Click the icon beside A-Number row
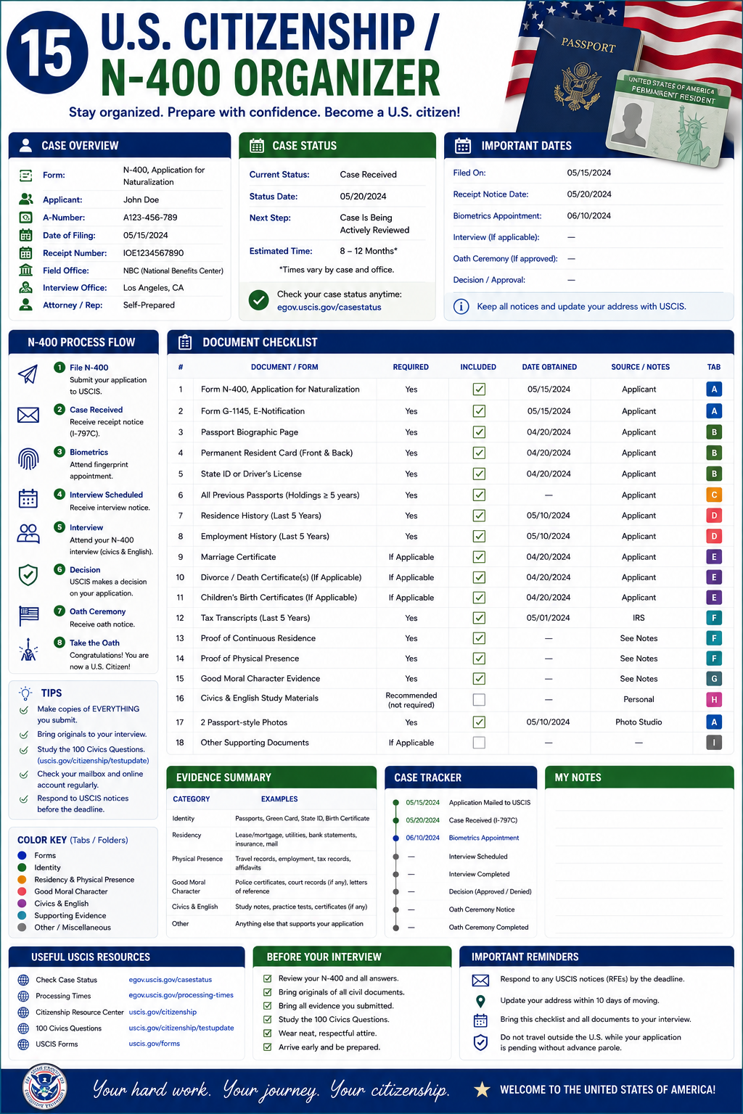Image resolution: width=743 pixels, height=1114 pixels. click(26, 218)
